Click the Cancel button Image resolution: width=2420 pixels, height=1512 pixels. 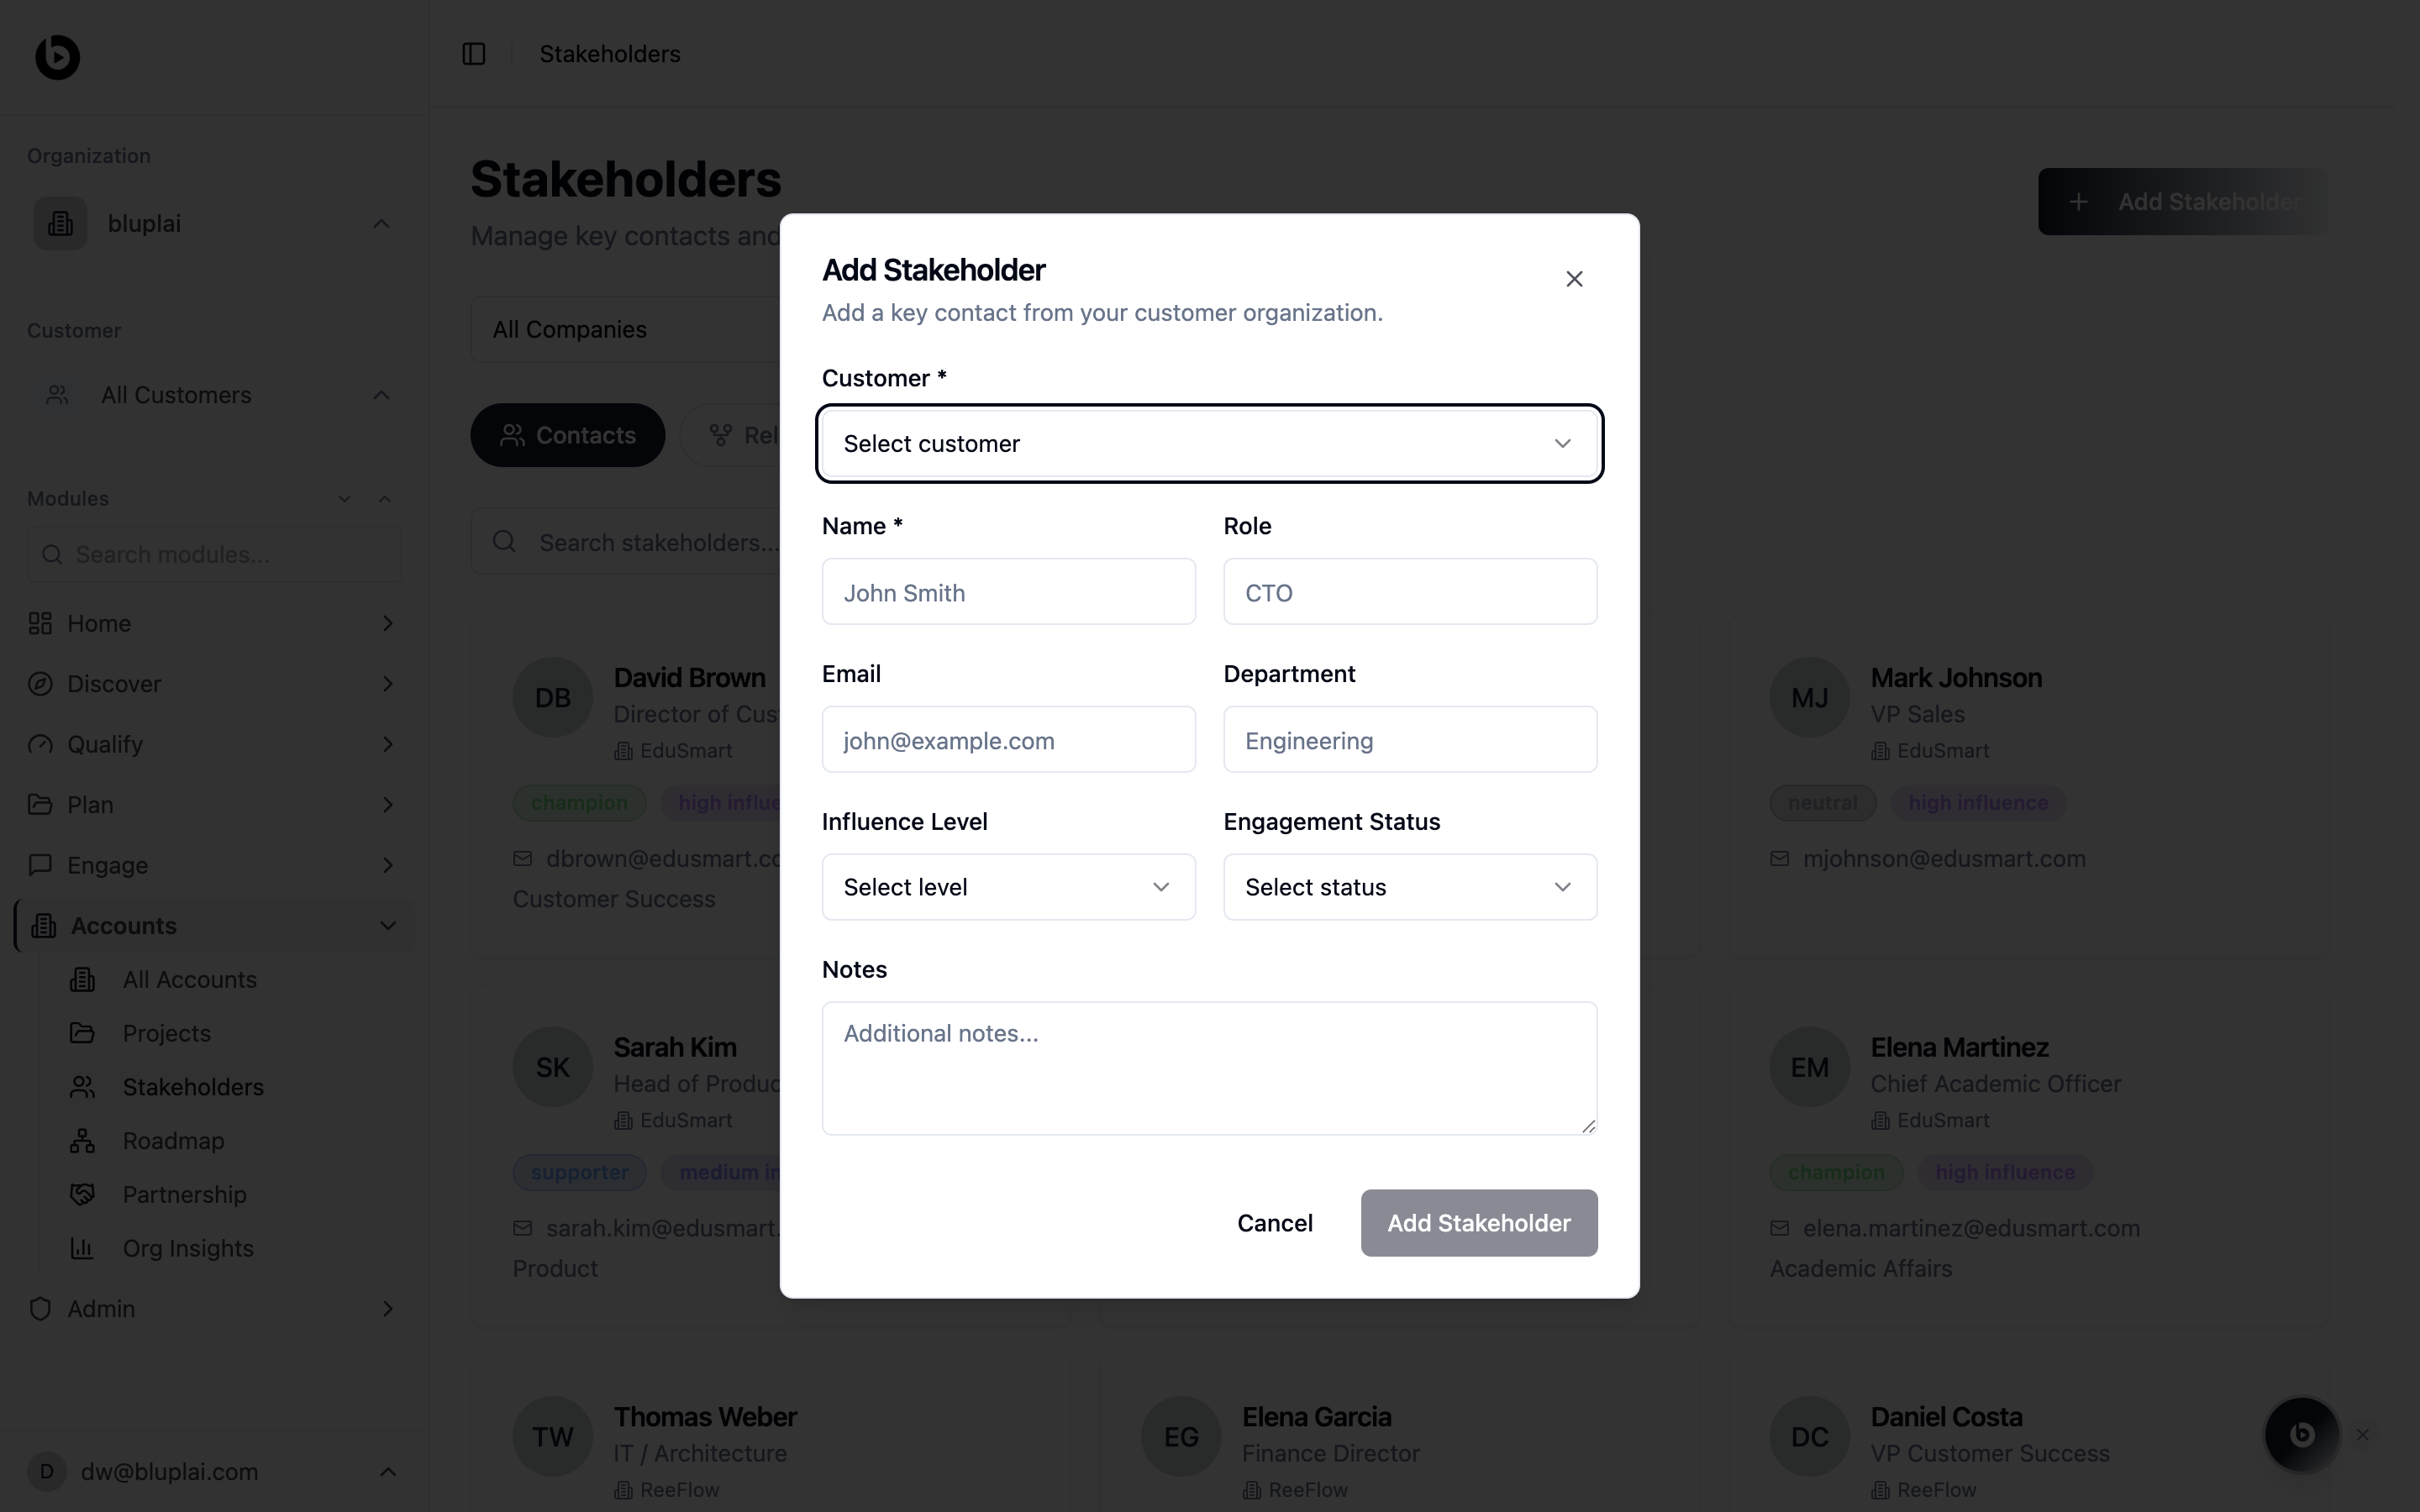pos(1274,1223)
